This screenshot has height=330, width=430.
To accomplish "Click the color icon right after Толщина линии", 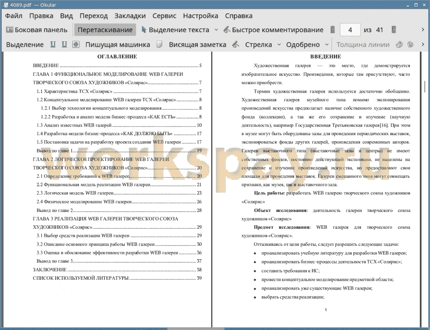I will [399, 44].
